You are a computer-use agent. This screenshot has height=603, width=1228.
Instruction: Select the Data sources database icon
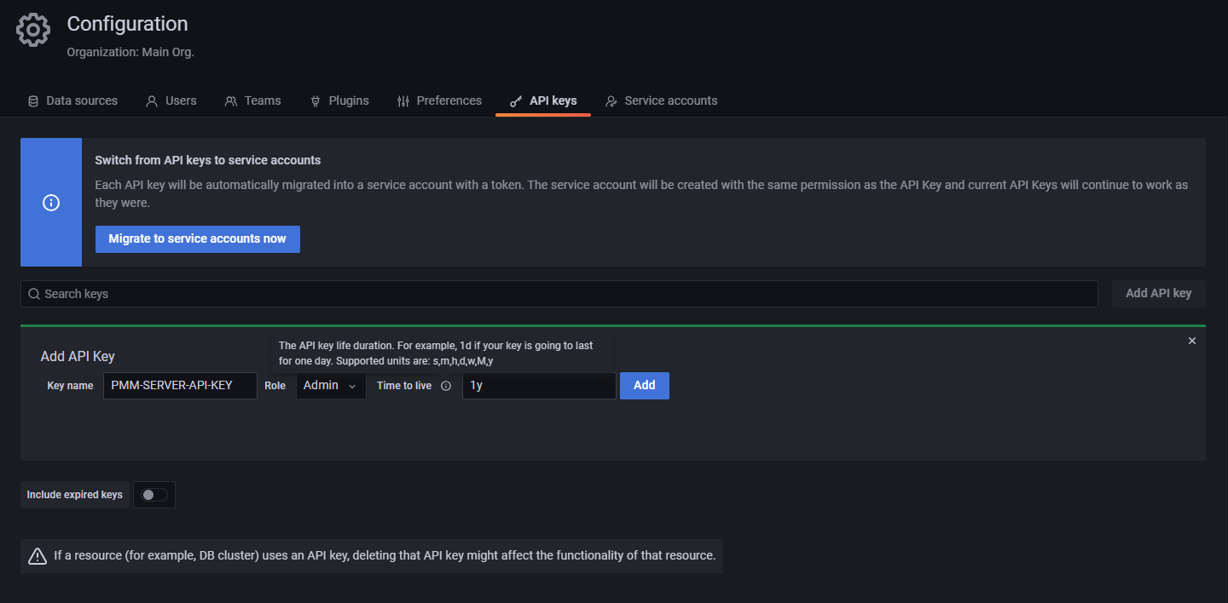click(32, 100)
